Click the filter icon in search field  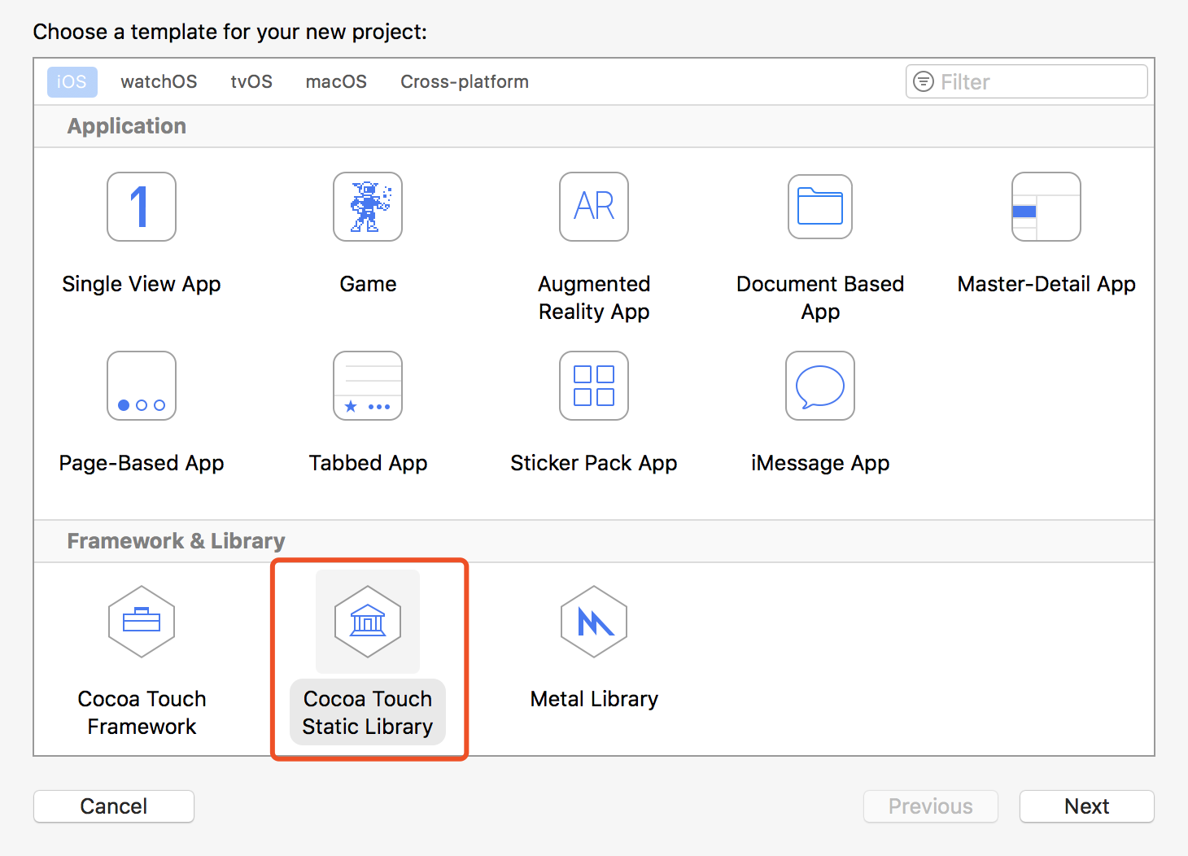[924, 81]
